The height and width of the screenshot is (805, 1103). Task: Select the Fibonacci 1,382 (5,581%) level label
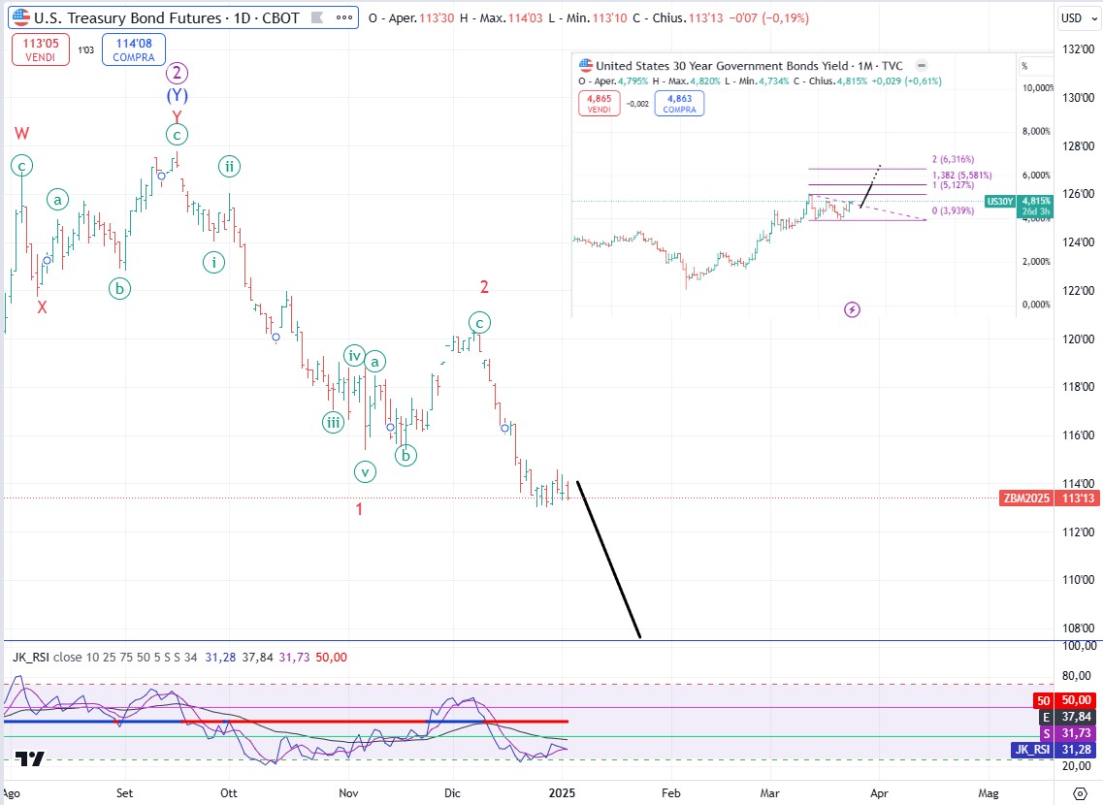click(961, 175)
